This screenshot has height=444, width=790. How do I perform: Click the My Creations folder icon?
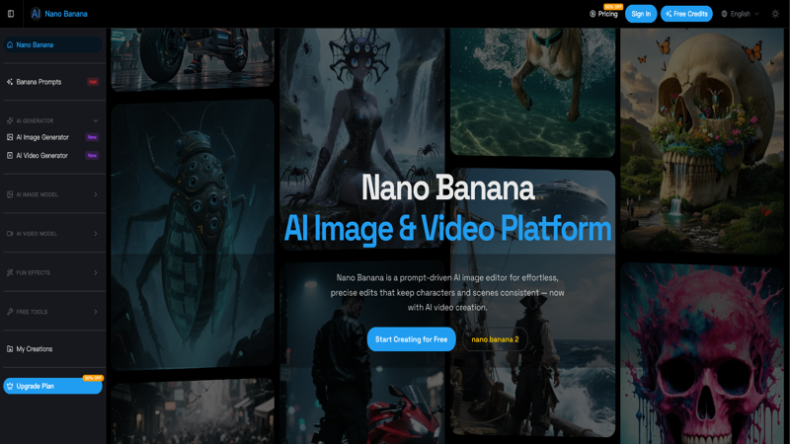(x=10, y=349)
